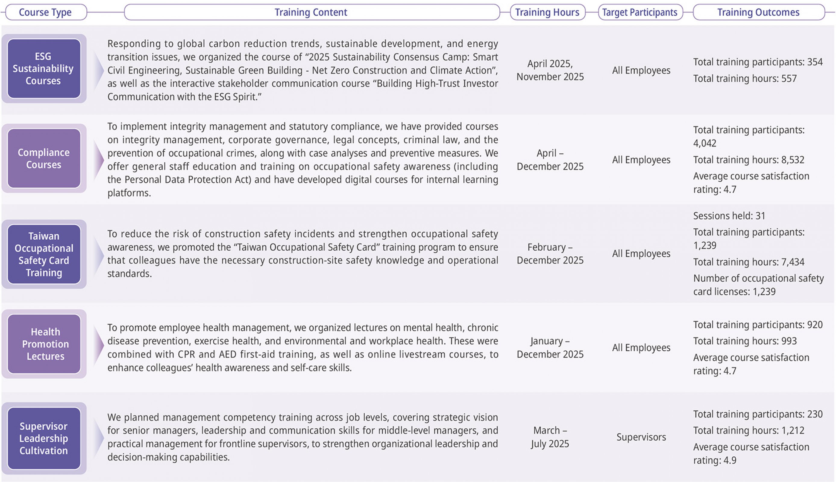Screen dimensions: 836x482
Task: Click arrow beside Supervisor Leadership Cultivation
Action: [x=98, y=438]
